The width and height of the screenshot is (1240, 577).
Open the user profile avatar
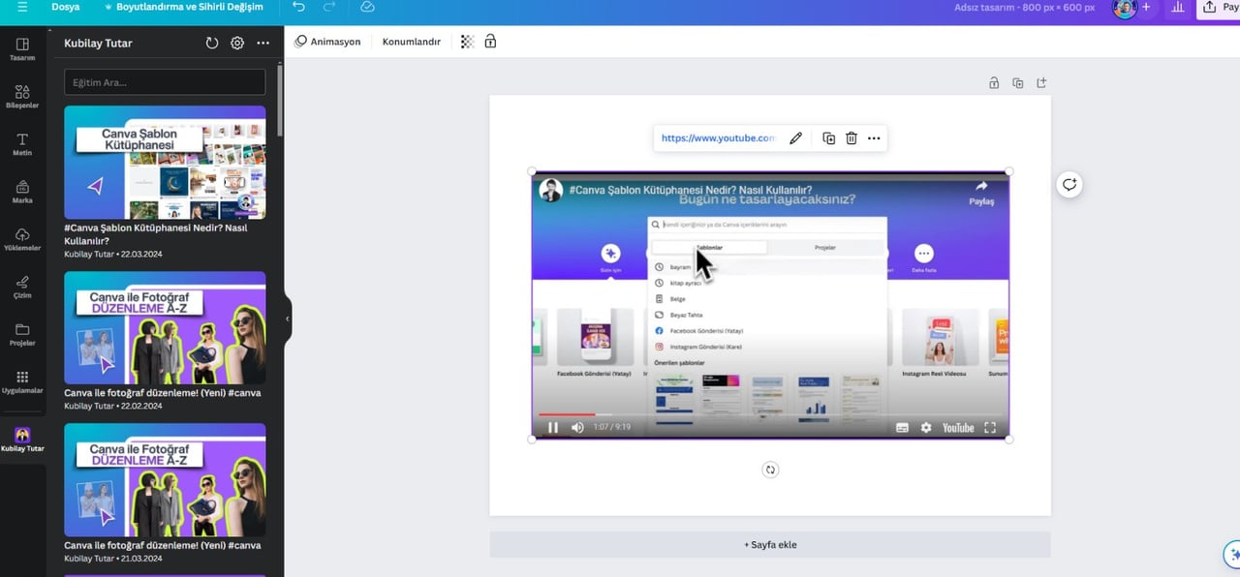[x=1124, y=7]
